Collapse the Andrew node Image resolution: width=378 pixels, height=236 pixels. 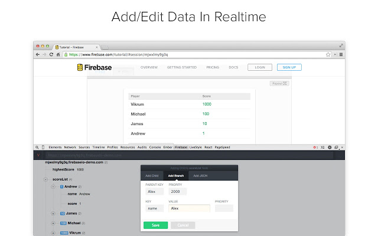click(53, 186)
